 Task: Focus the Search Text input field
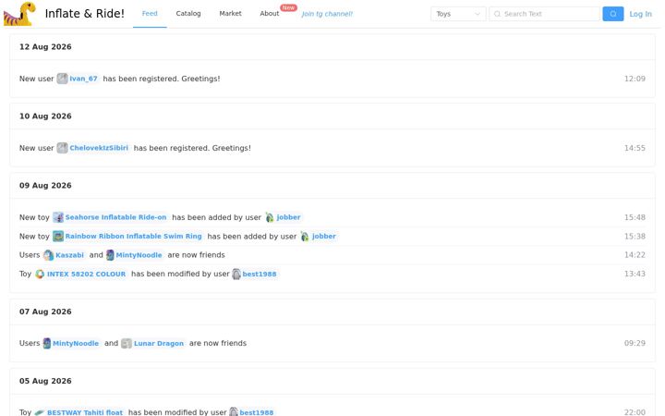545,14
